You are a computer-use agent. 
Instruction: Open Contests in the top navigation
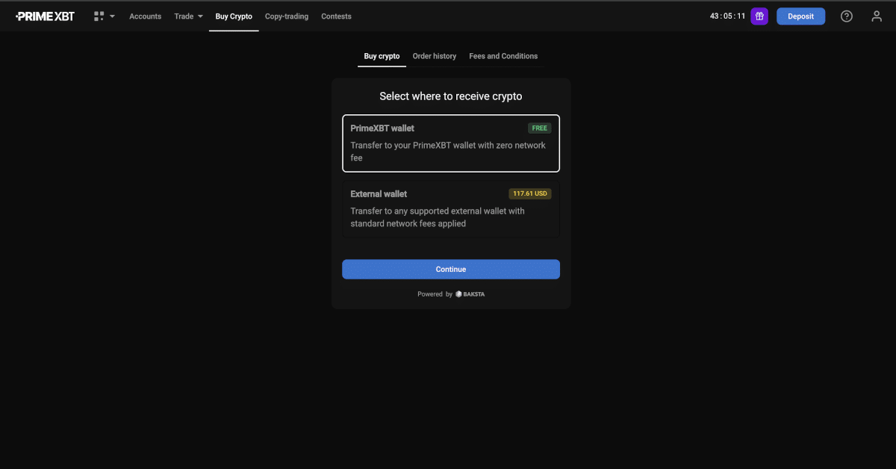[336, 16]
